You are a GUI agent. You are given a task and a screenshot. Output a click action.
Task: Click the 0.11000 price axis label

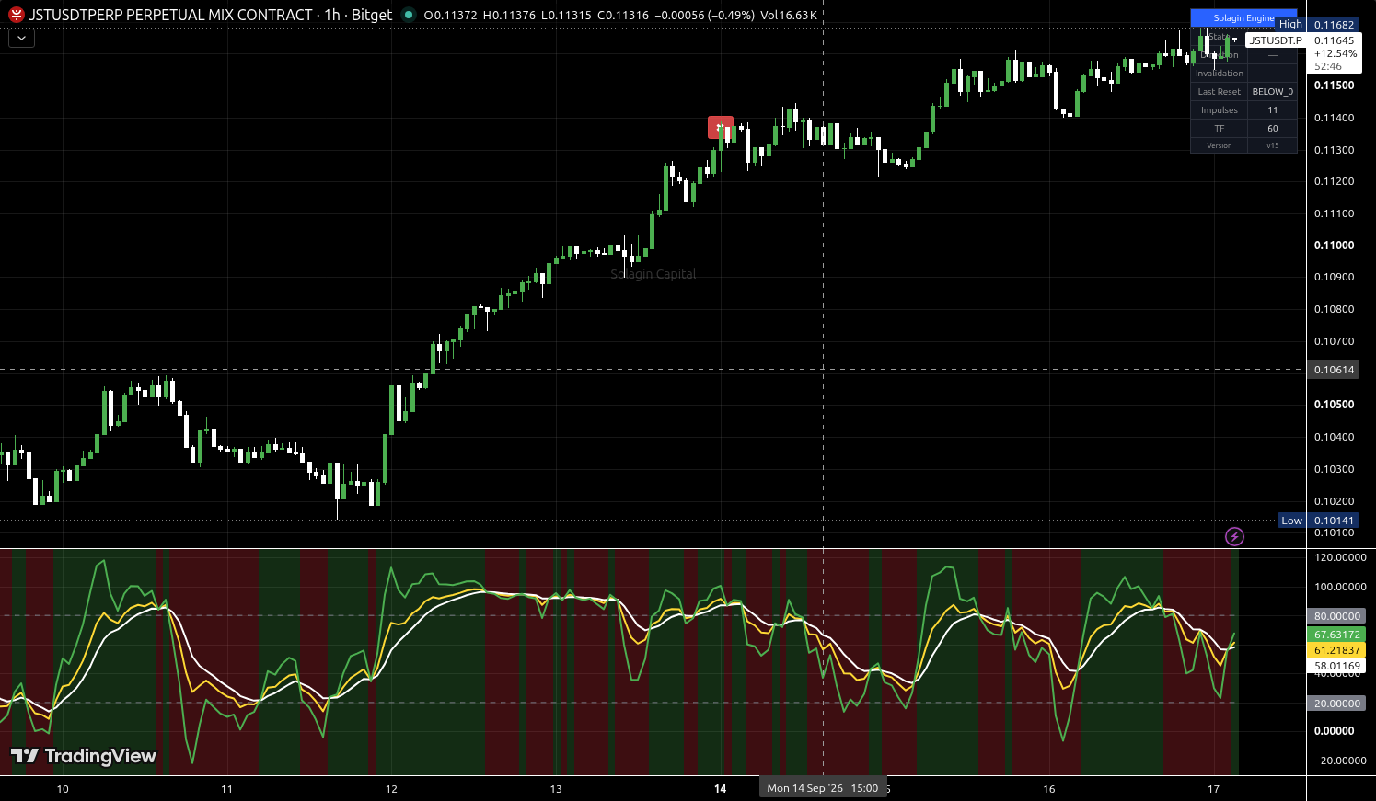[1334, 246]
